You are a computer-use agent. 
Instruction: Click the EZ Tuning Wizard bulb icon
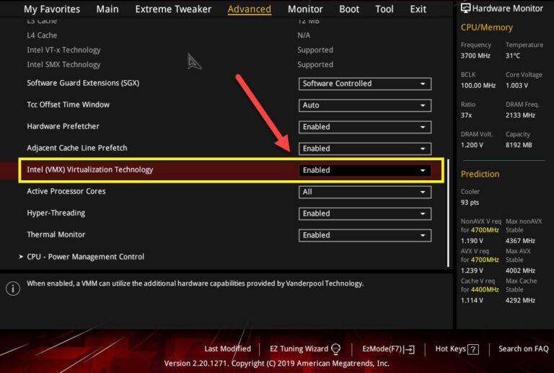336,349
